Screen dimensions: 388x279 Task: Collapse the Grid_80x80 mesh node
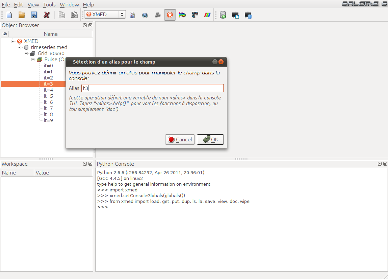[26, 53]
